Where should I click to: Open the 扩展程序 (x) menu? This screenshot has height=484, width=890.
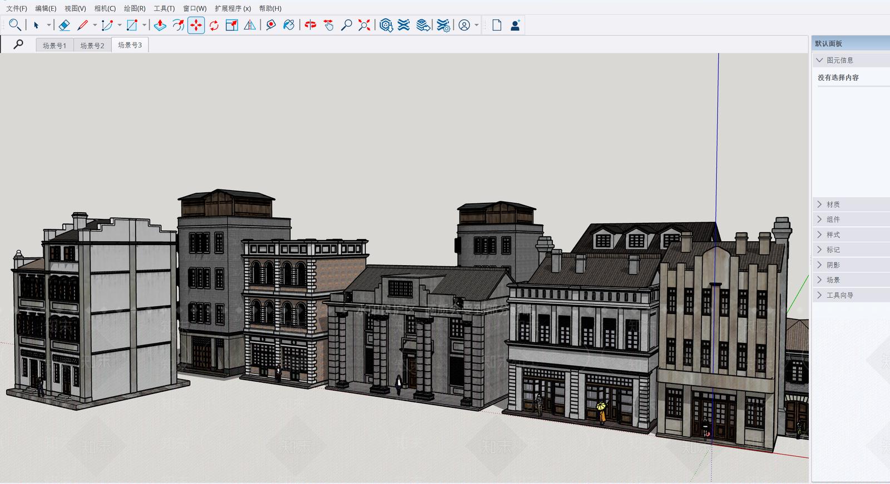[x=233, y=8]
